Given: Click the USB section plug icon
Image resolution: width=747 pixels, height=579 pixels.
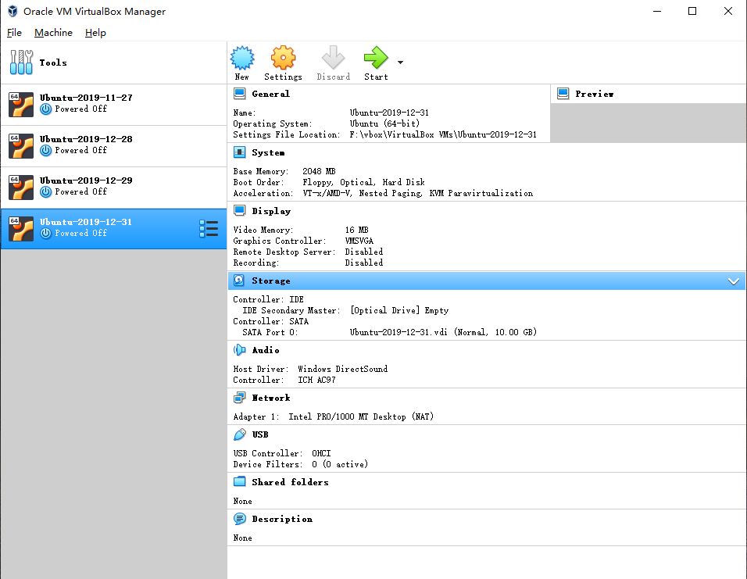Looking at the screenshot, I should (239, 434).
